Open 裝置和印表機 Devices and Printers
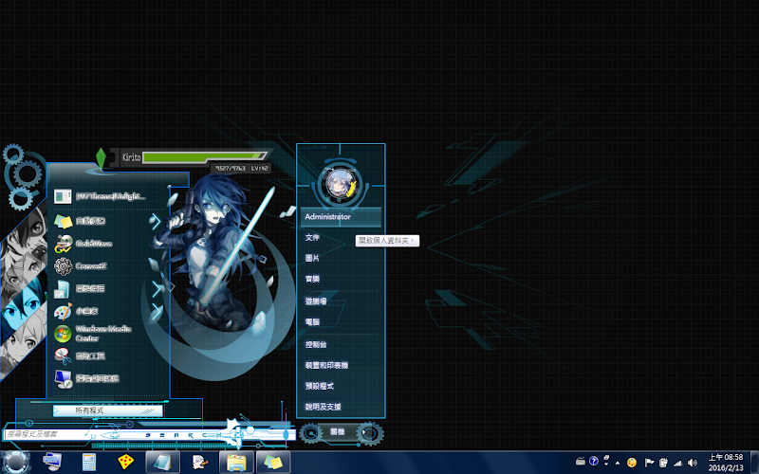759x474 pixels. pyautogui.click(x=326, y=365)
